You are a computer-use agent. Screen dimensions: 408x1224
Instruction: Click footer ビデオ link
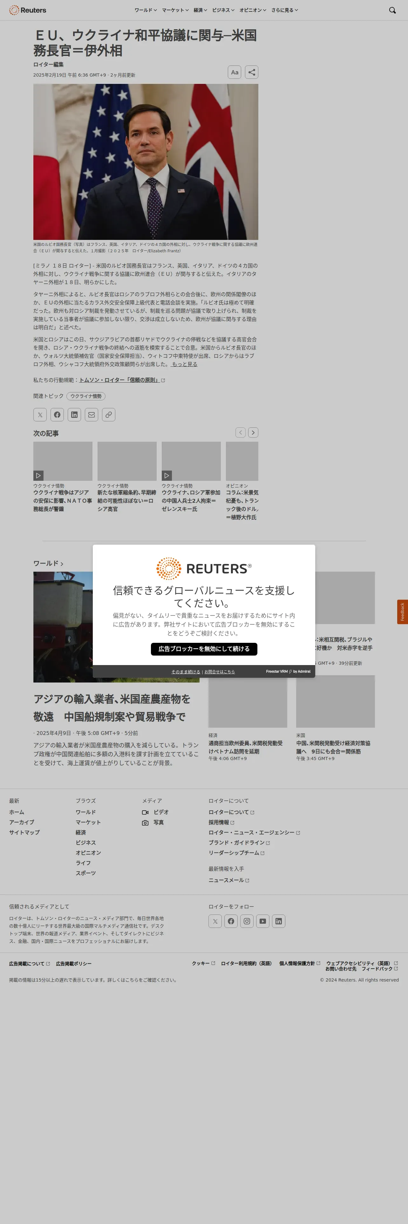tap(161, 813)
